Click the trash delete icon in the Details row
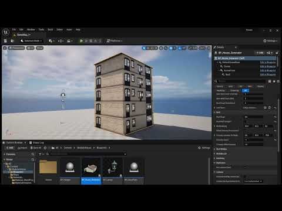The width and height of the screenshot is (282, 211). click(270, 108)
